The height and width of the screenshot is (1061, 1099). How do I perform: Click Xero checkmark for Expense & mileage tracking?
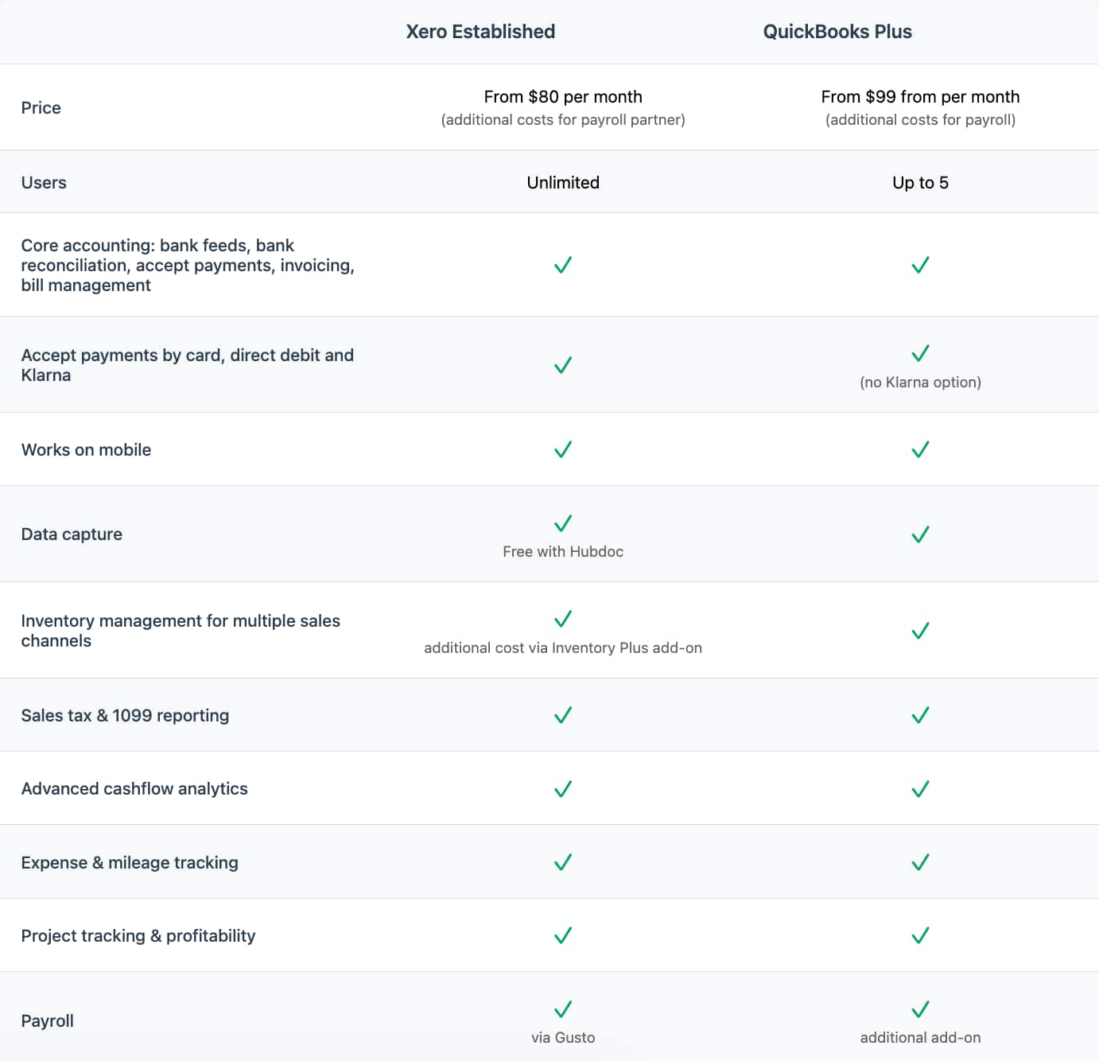tap(563, 862)
